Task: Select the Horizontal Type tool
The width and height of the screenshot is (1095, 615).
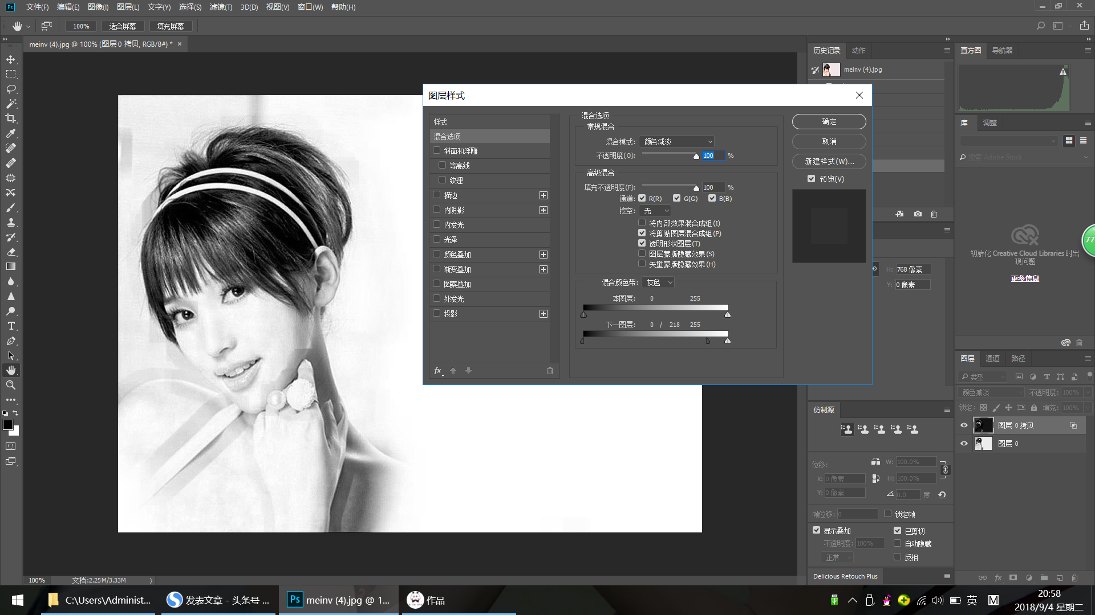Action: click(11, 326)
